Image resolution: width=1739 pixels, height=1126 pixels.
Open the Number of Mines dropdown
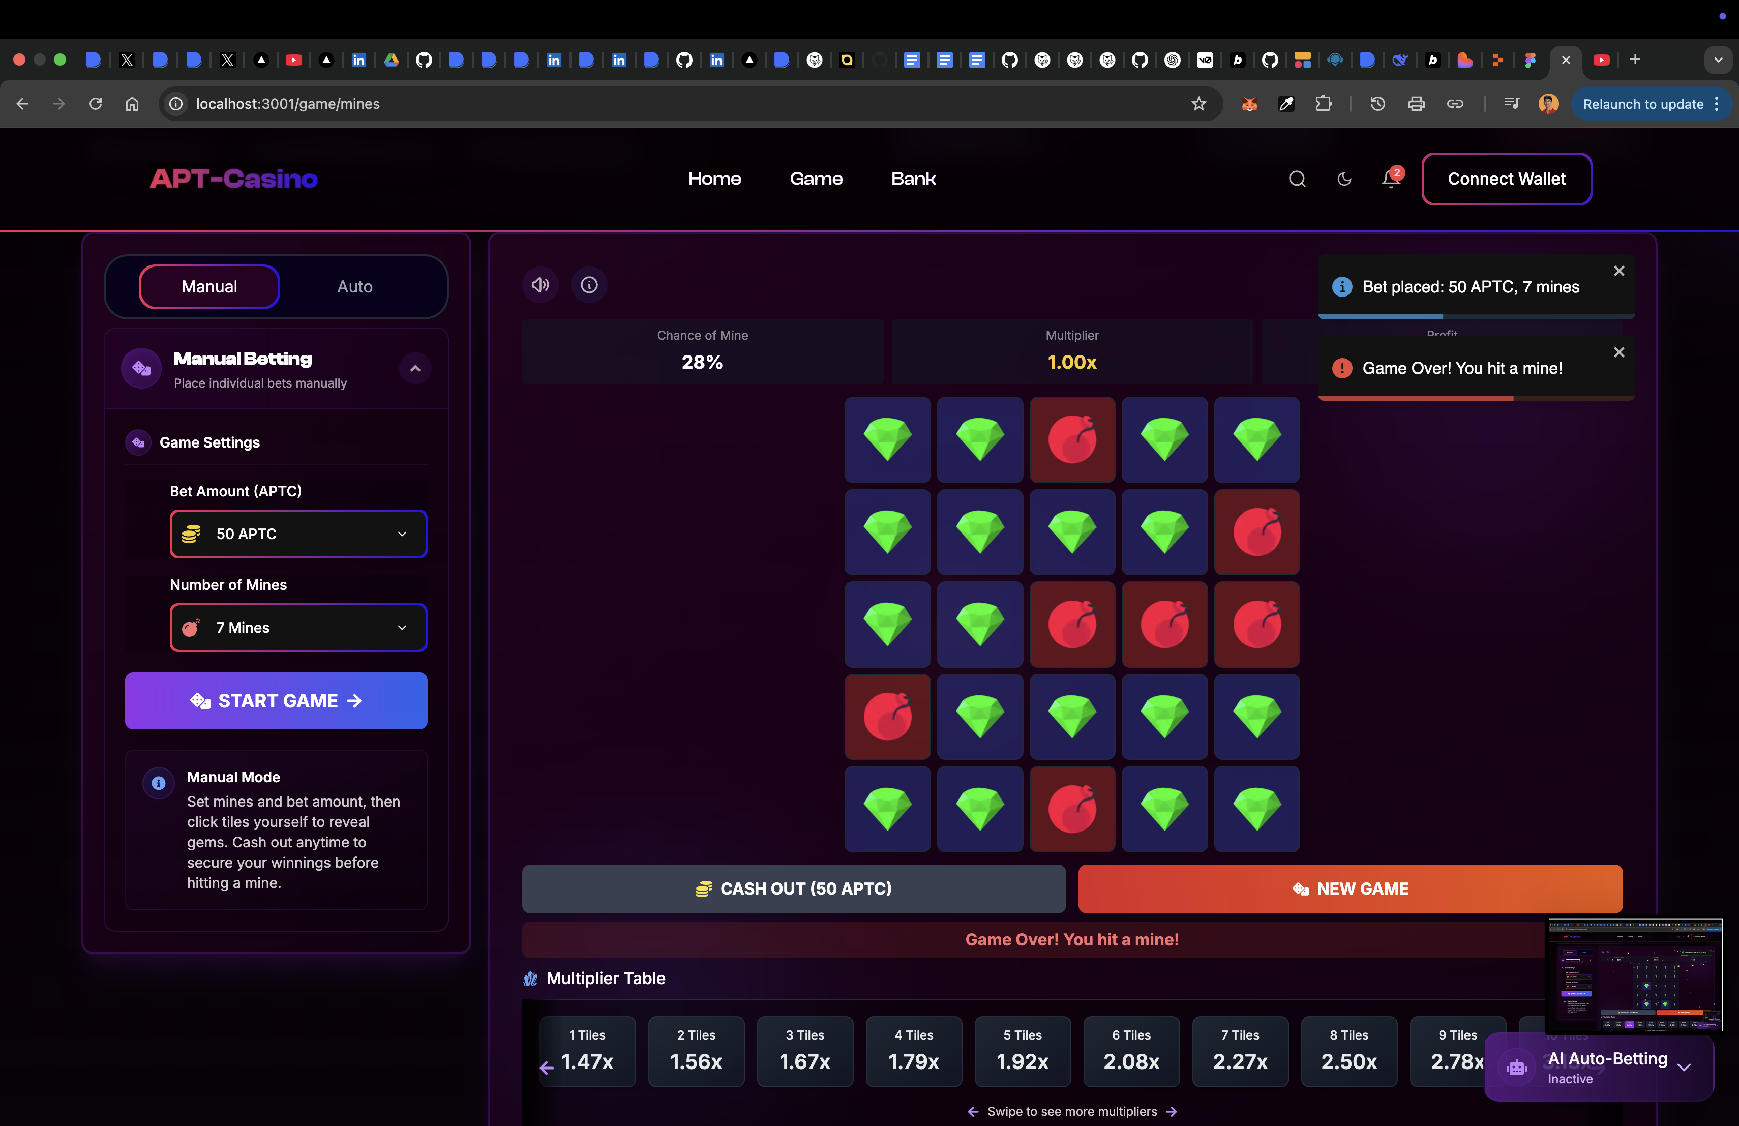(x=298, y=628)
